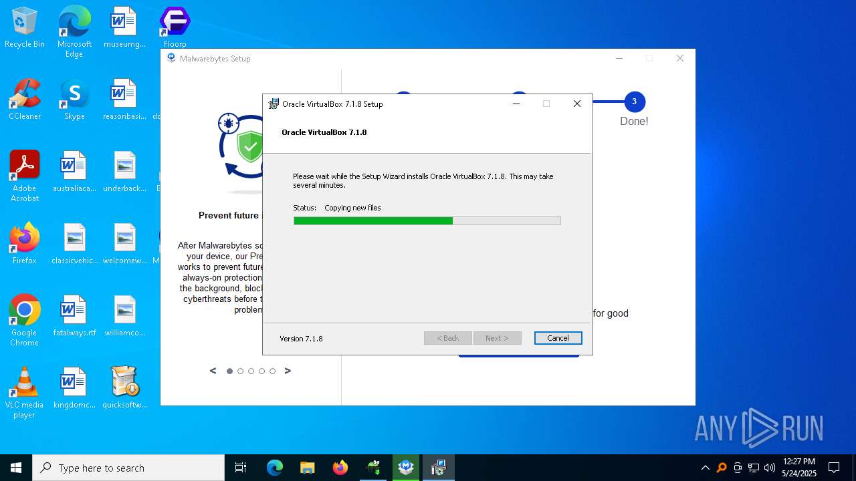This screenshot has height=481, width=856.
Task: Open Edge from the taskbar
Action: 275,468
